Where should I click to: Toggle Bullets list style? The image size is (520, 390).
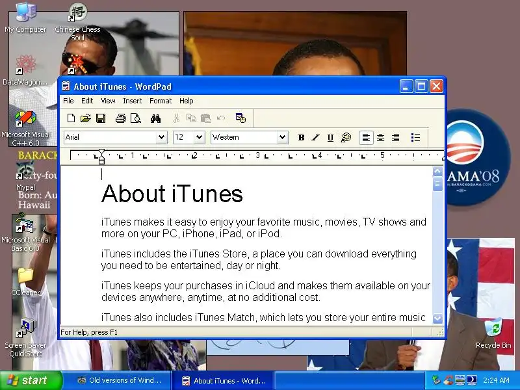tap(415, 137)
